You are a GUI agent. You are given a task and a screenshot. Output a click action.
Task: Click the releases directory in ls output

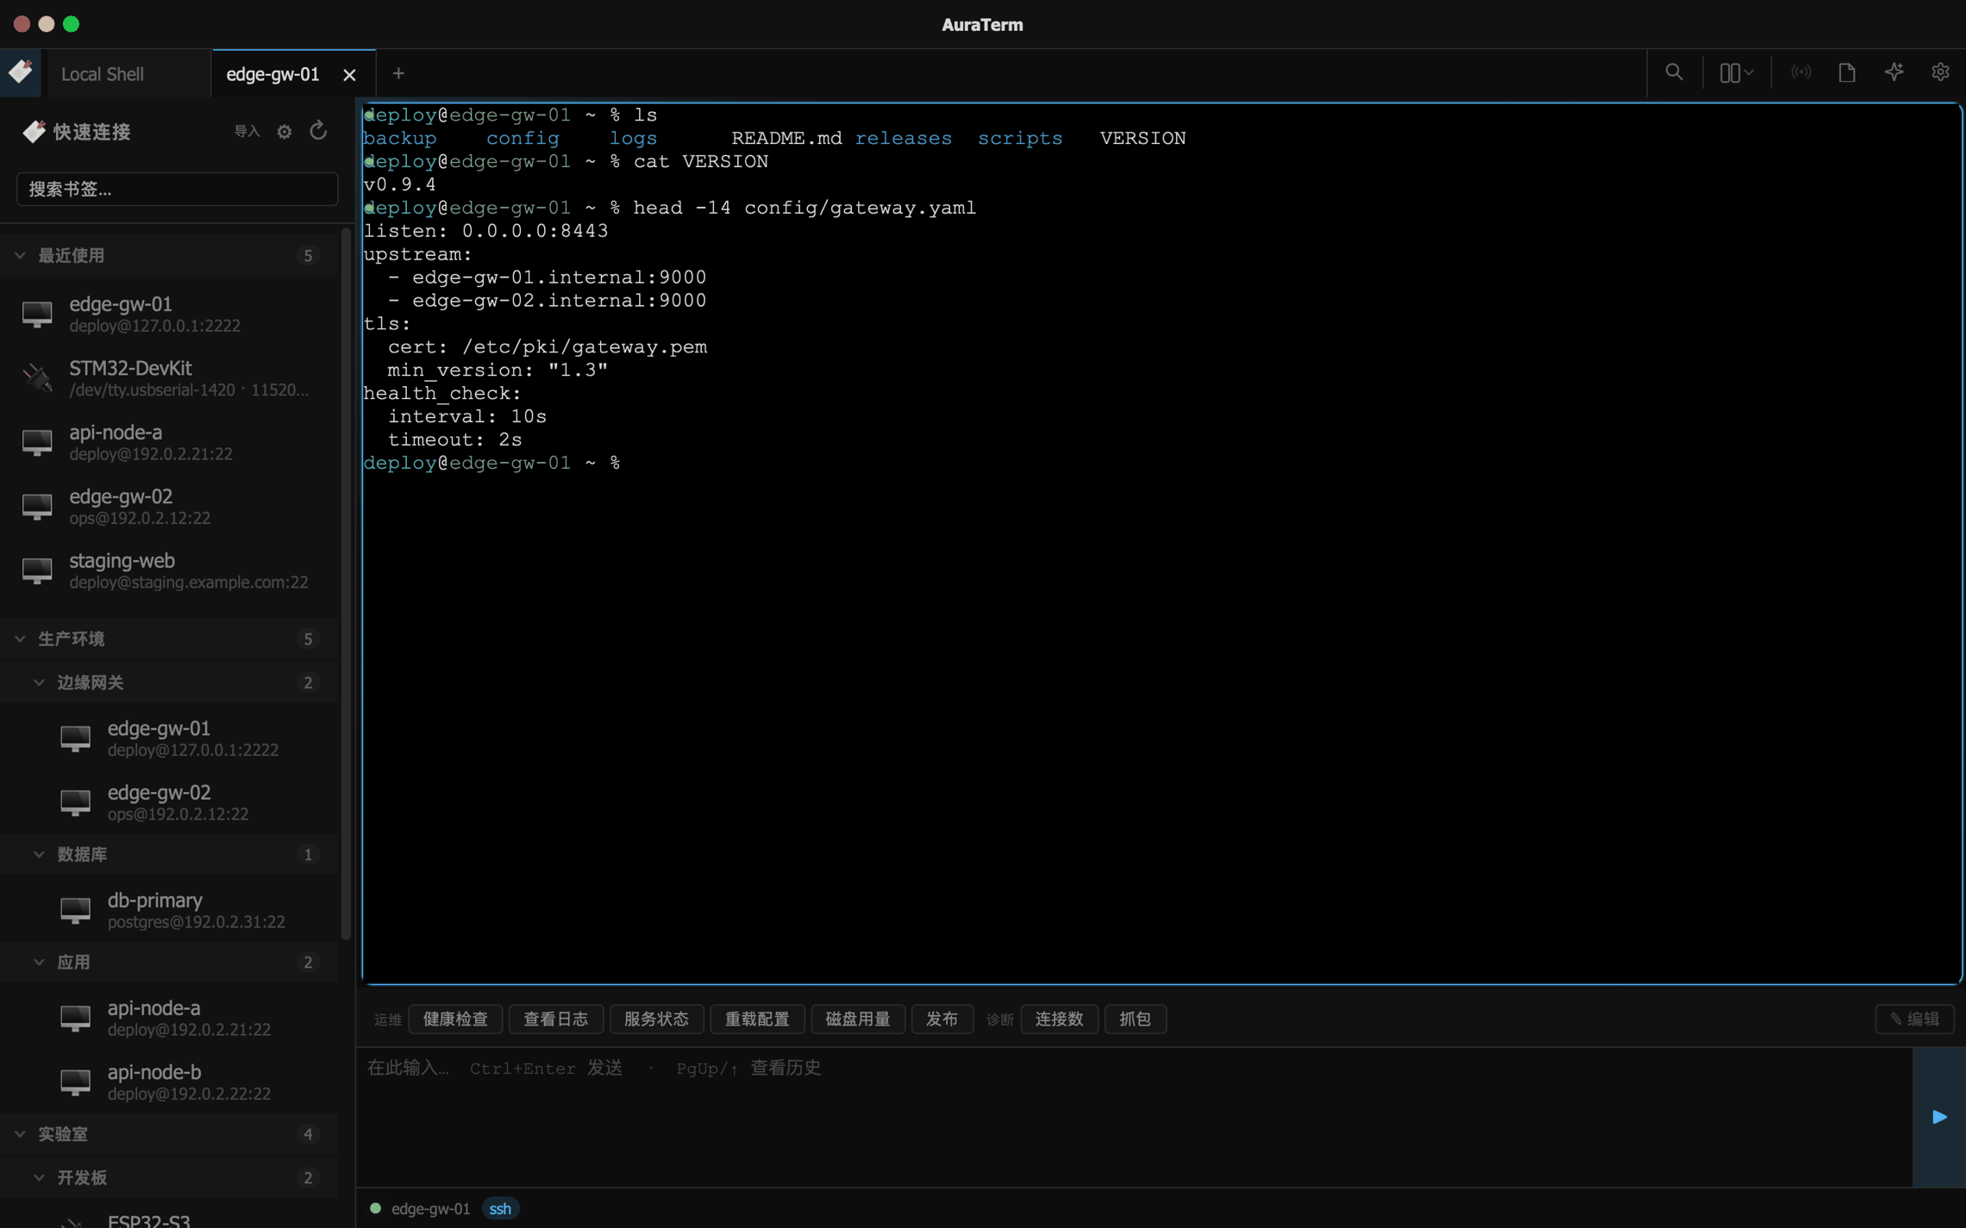pos(903,138)
